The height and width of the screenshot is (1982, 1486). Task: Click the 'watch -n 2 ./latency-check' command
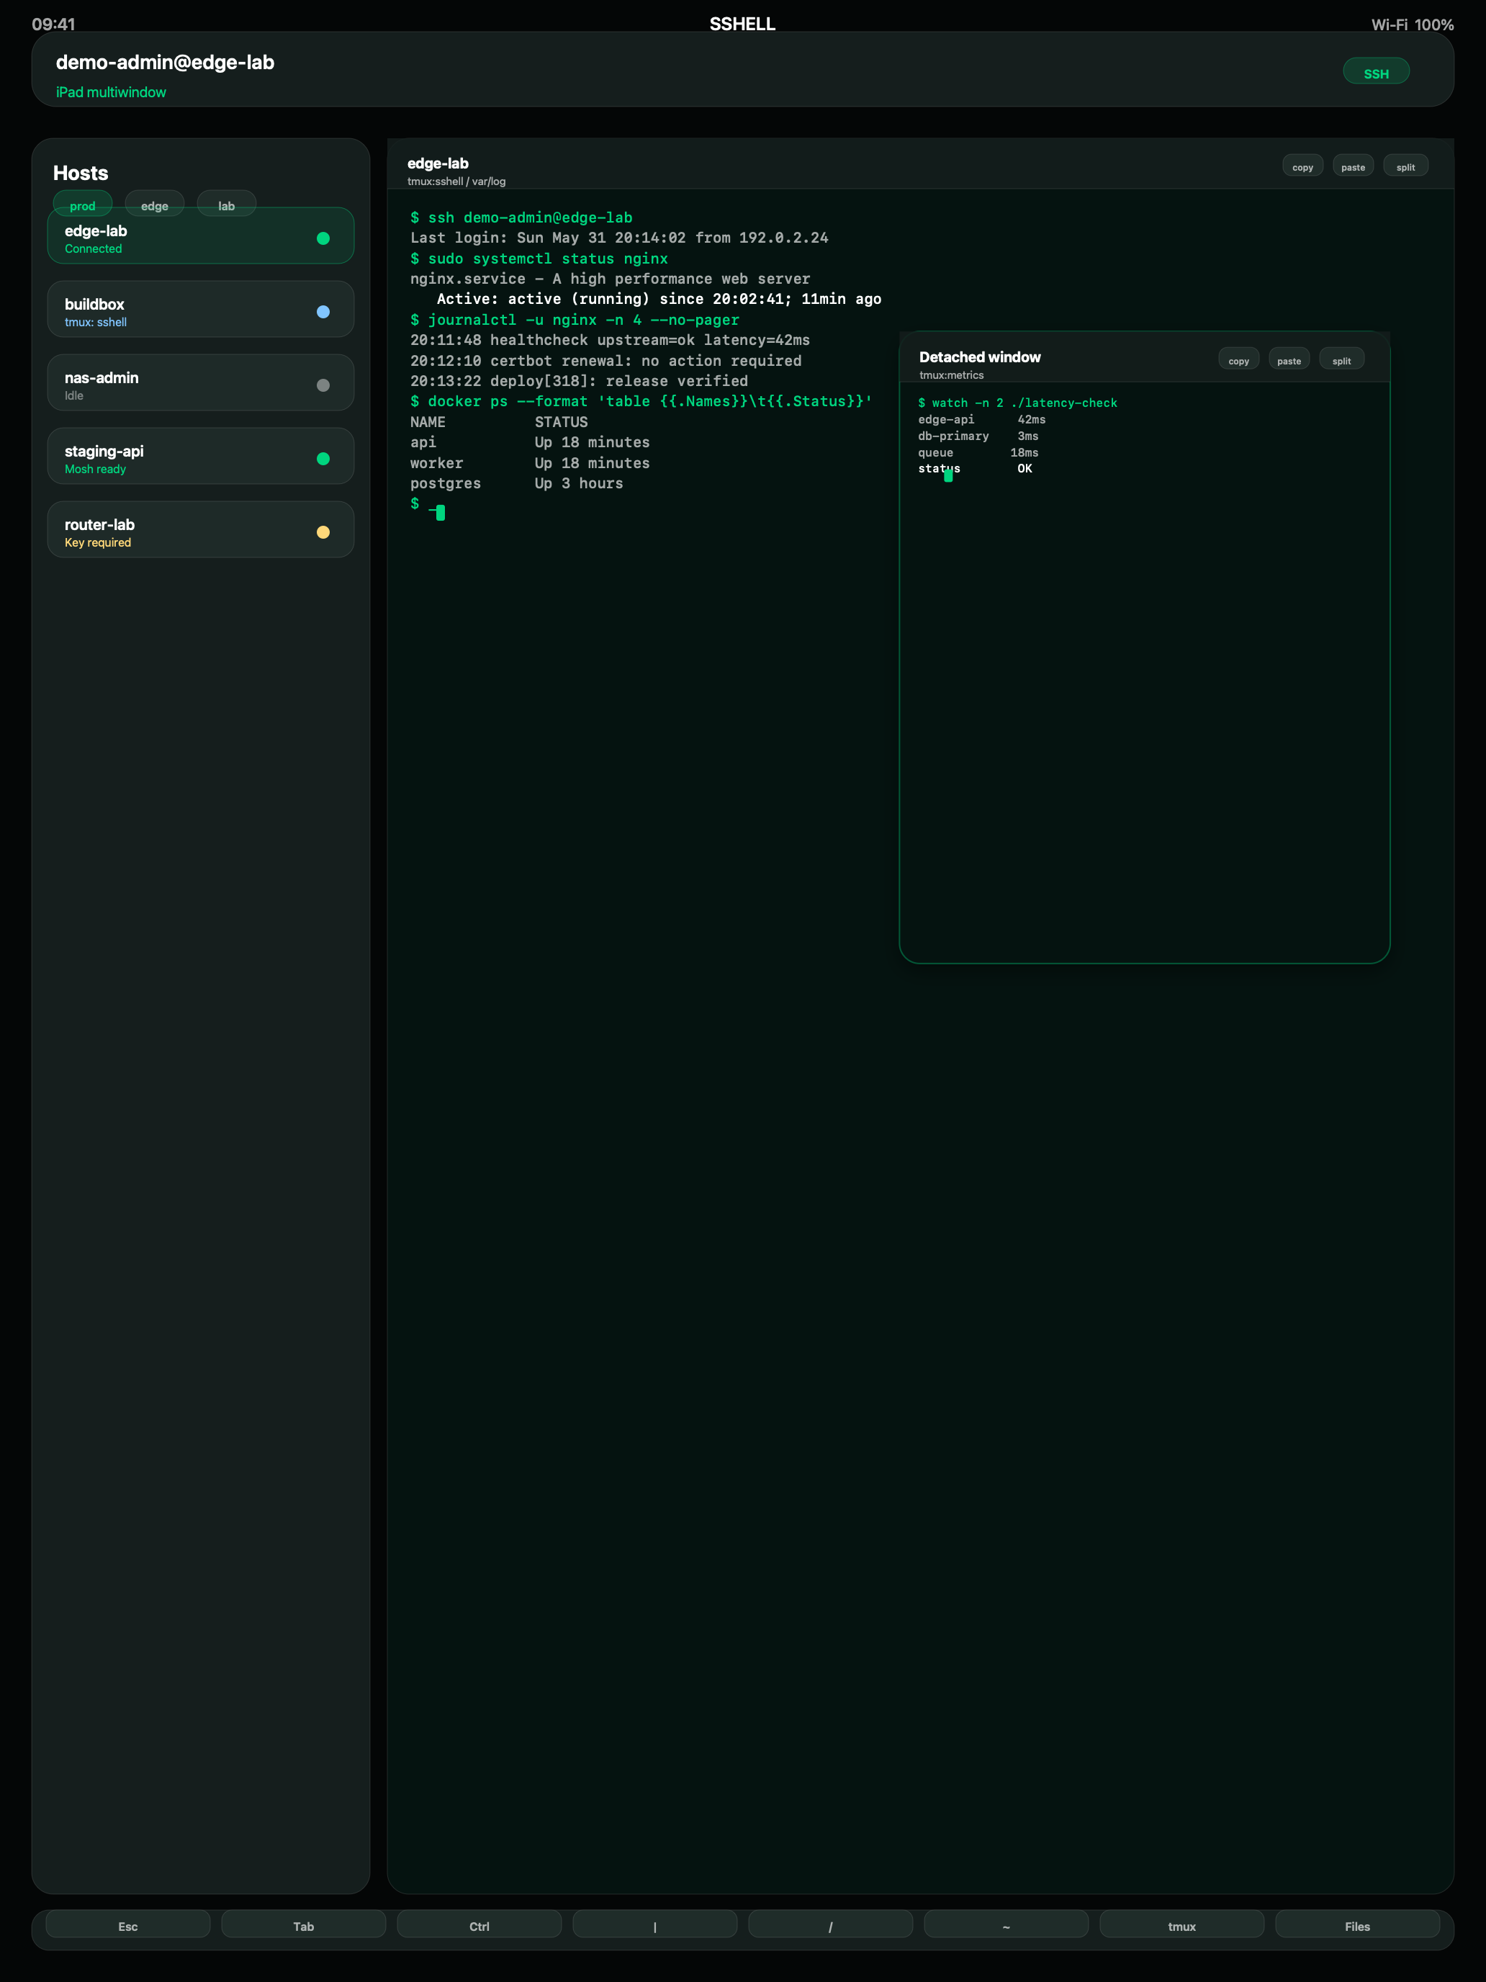point(1017,403)
